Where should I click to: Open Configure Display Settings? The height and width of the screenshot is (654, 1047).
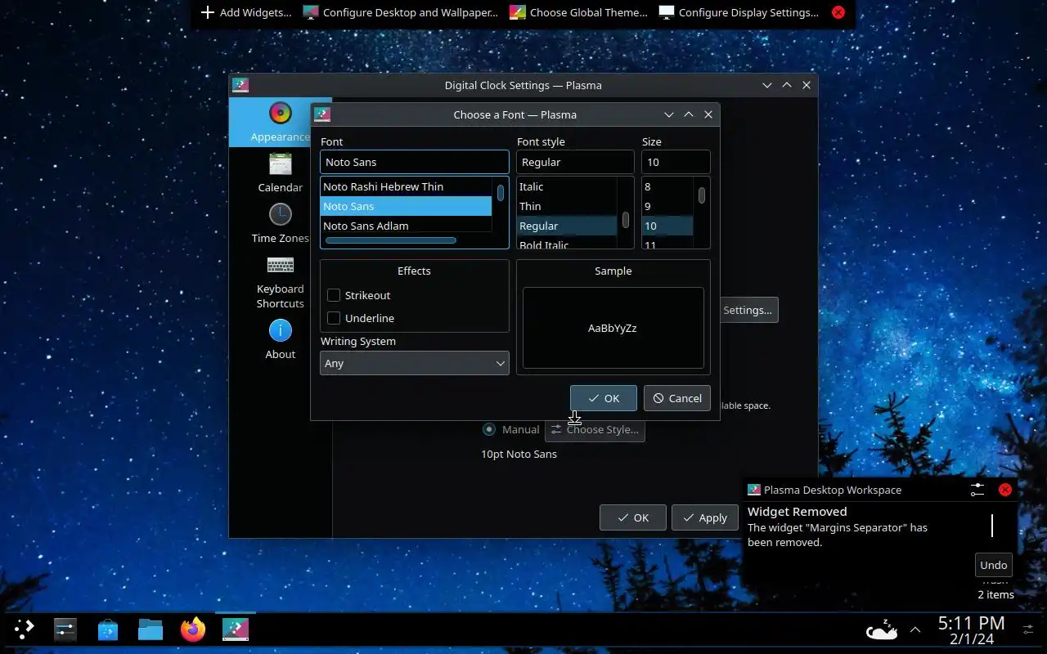tap(739, 12)
